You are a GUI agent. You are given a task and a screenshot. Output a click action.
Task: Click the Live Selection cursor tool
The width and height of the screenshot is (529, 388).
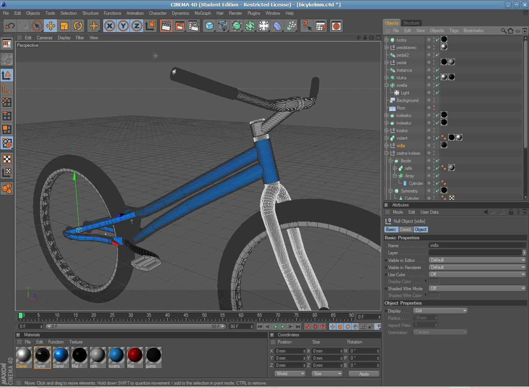click(x=37, y=26)
